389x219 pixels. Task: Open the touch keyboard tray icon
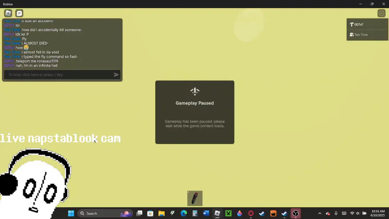point(344,213)
